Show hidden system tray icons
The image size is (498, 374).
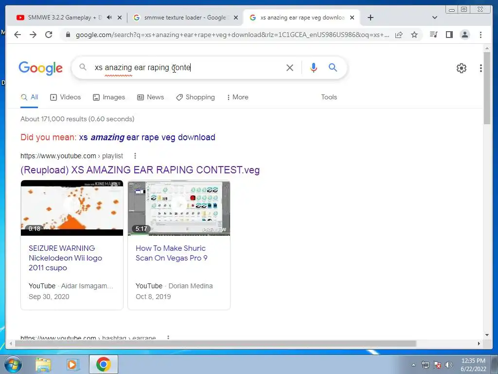pyautogui.click(x=413, y=365)
